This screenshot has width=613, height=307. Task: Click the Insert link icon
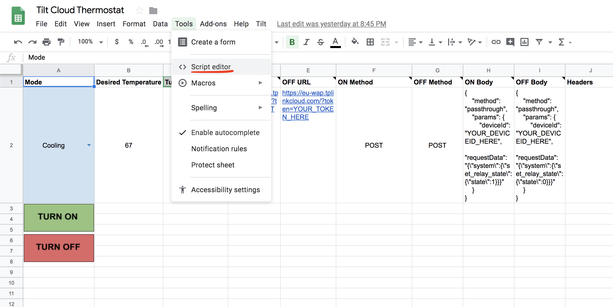point(496,42)
